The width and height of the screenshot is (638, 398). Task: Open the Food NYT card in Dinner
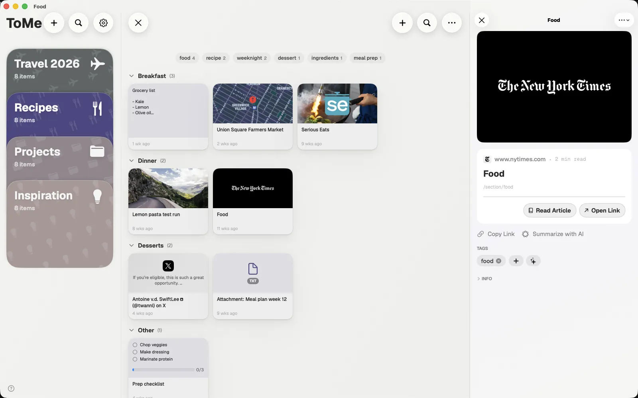coord(253,201)
